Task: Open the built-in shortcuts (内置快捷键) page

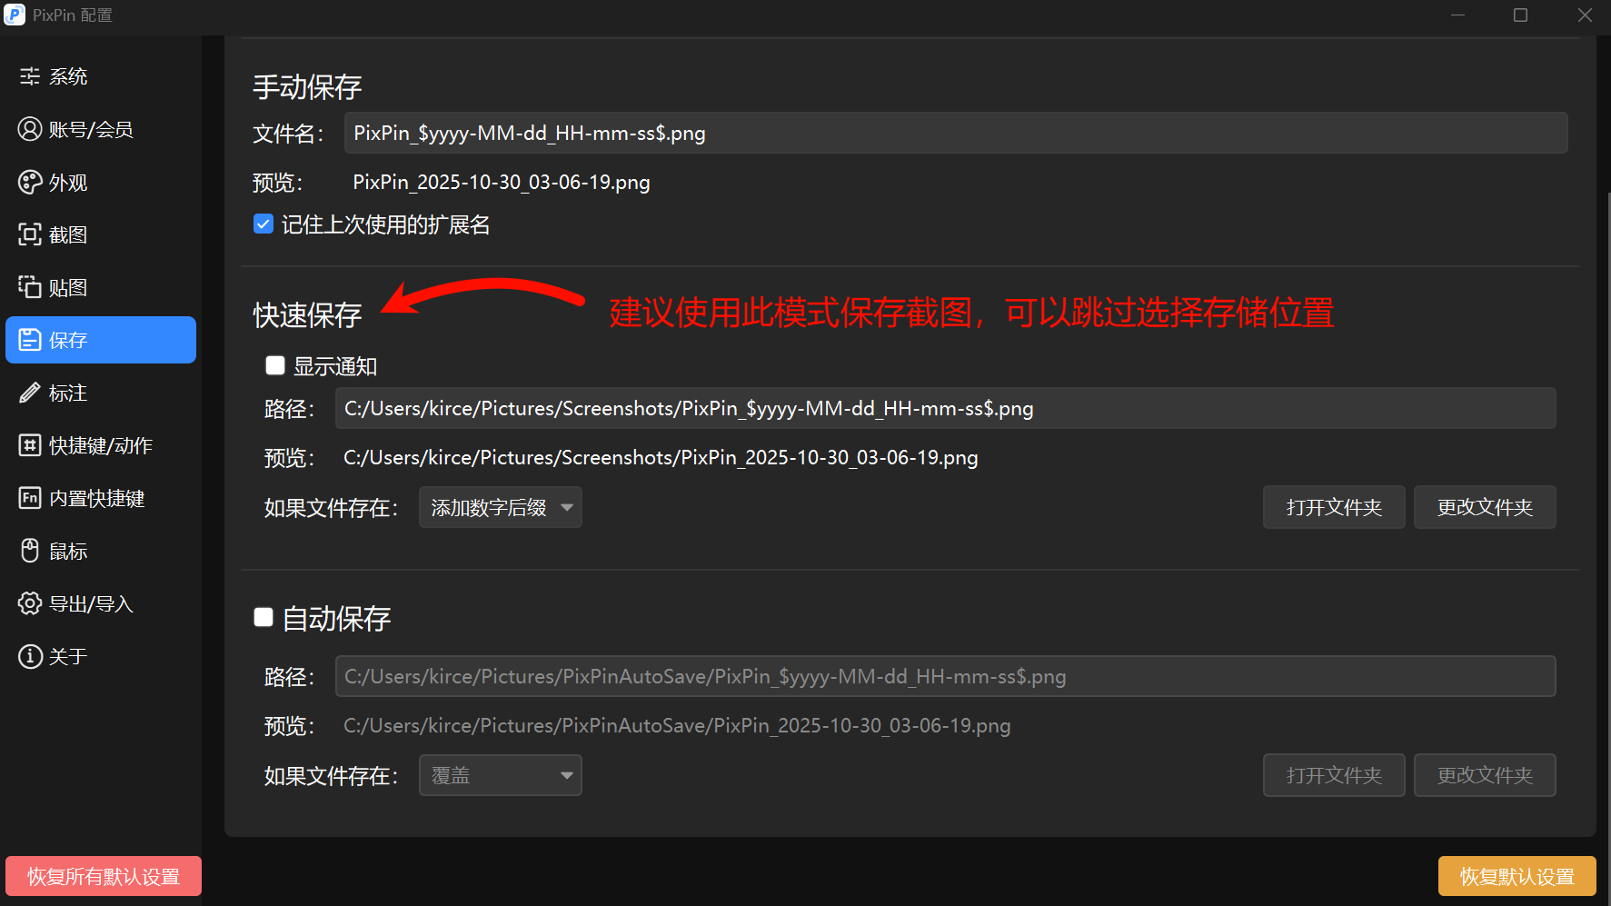Action: [96, 498]
